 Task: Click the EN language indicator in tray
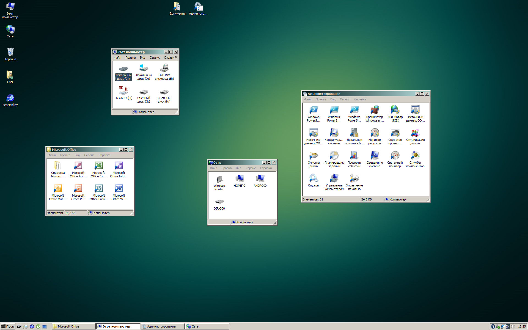point(508,326)
